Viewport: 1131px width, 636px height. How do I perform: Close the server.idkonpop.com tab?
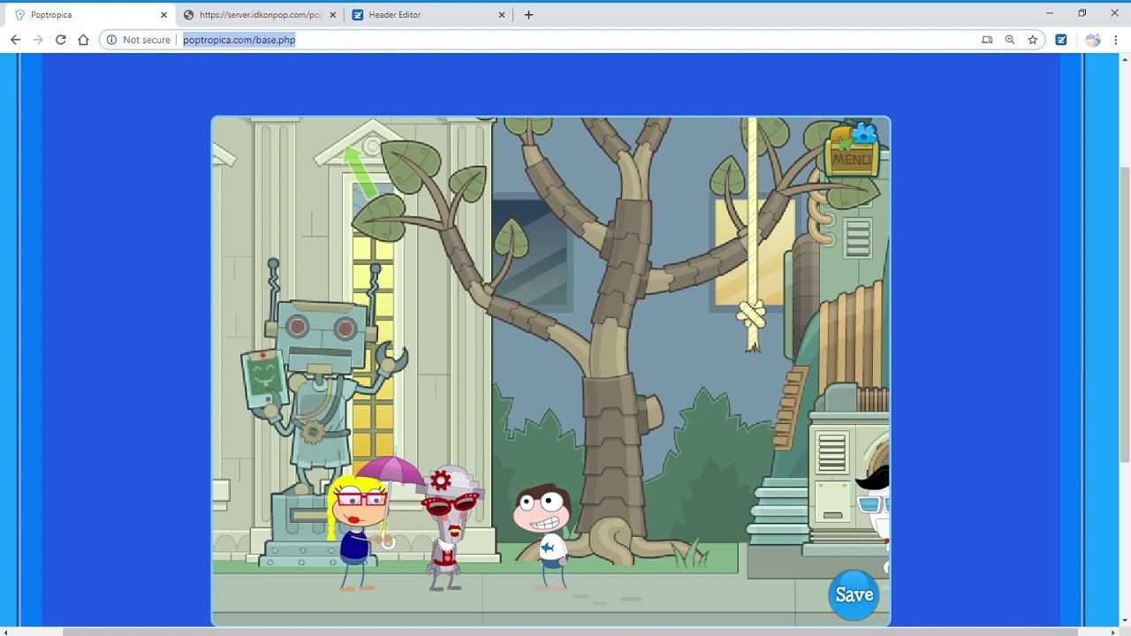[333, 15]
